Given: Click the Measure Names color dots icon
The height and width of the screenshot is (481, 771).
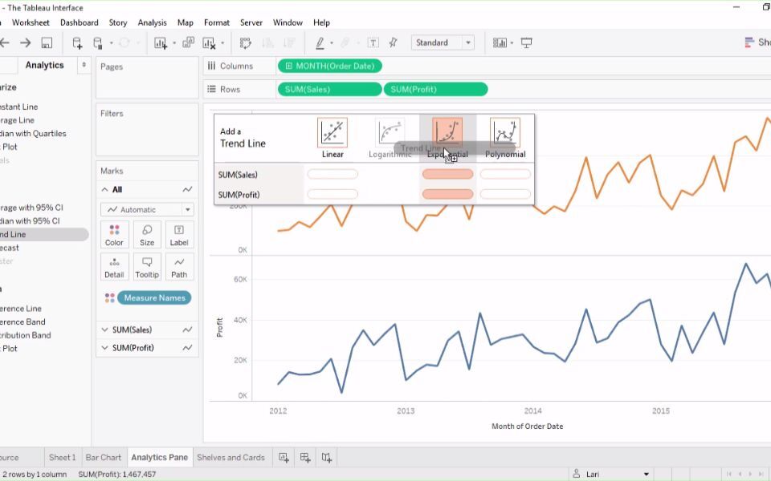Looking at the screenshot, I should coord(110,298).
